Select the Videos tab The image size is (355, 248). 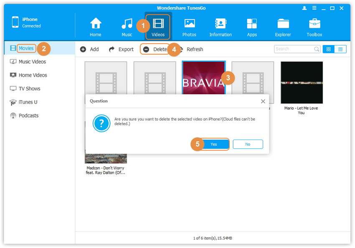[x=158, y=27]
